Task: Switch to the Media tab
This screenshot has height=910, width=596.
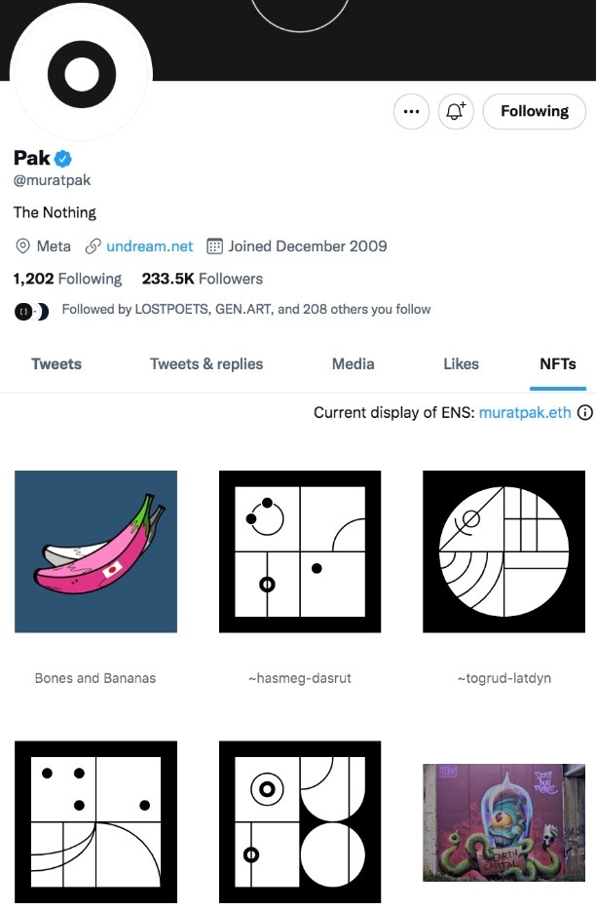Action: coord(353,363)
